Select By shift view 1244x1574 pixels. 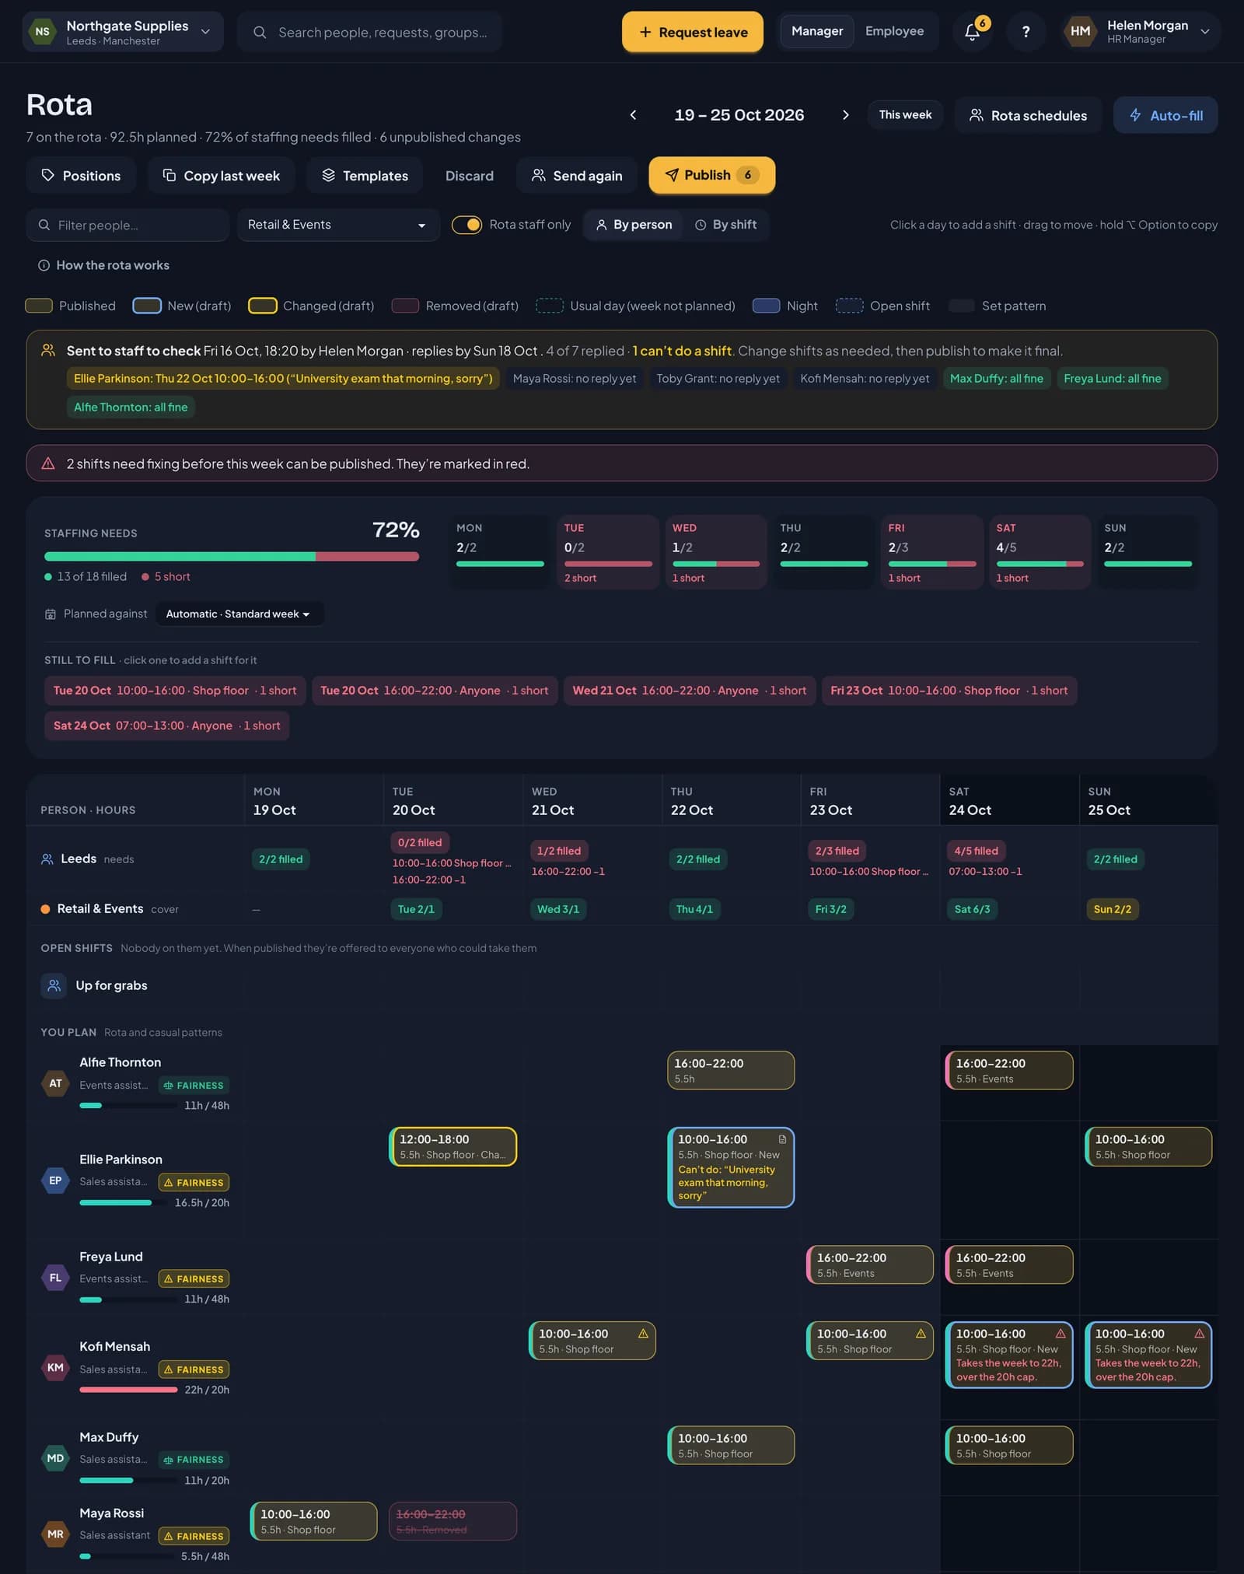pyautogui.click(x=725, y=225)
